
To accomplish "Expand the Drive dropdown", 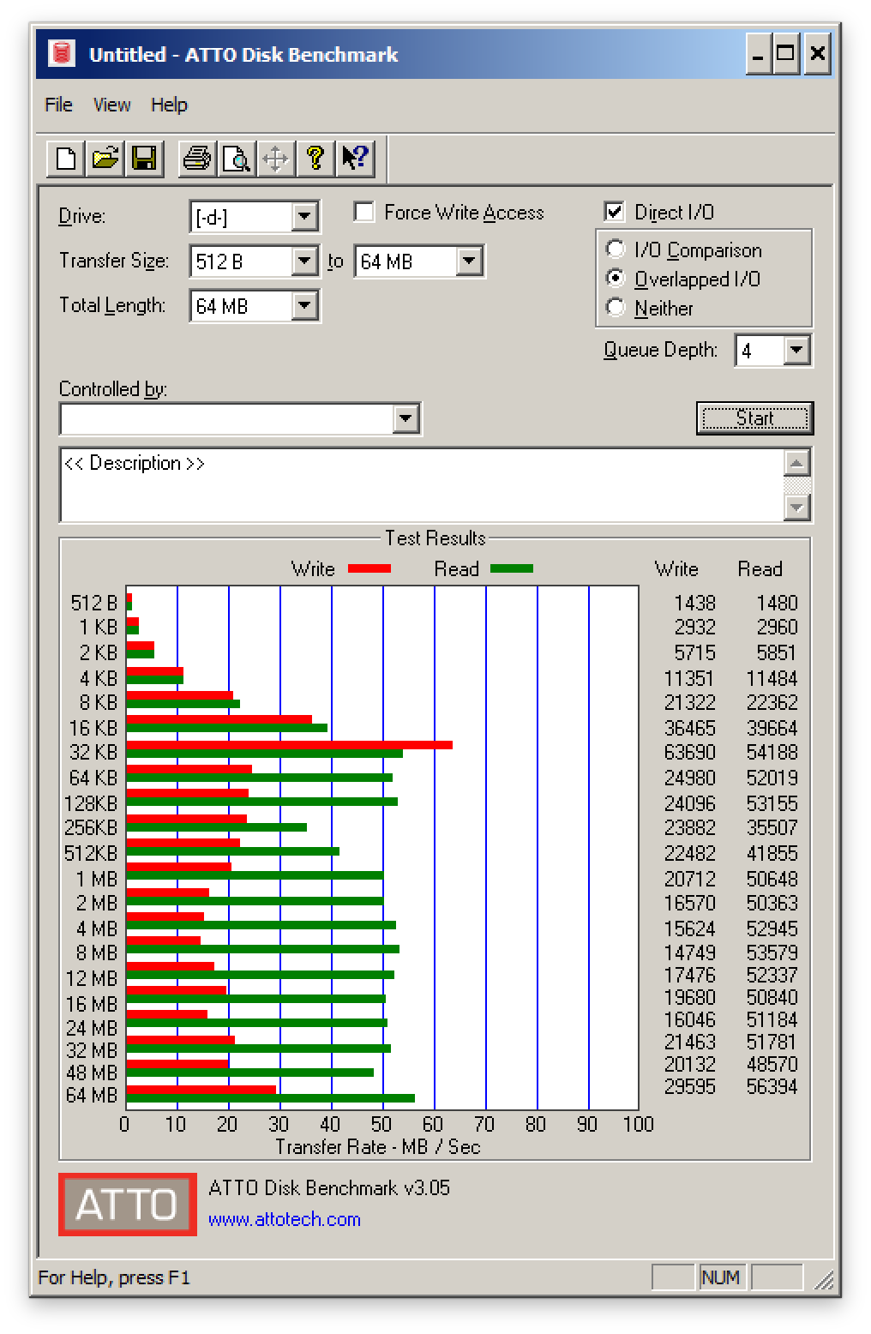I will [x=304, y=217].
